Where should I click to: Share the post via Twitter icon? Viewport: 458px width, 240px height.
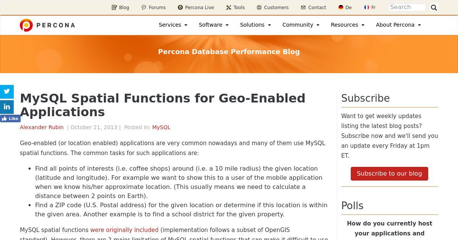pyautogui.click(x=7, y=92)
